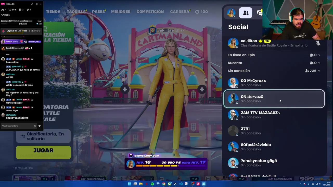This screenshot has width=333, height=187.
Task: Invite a player with the right plus slot
Action: point(202,90)
